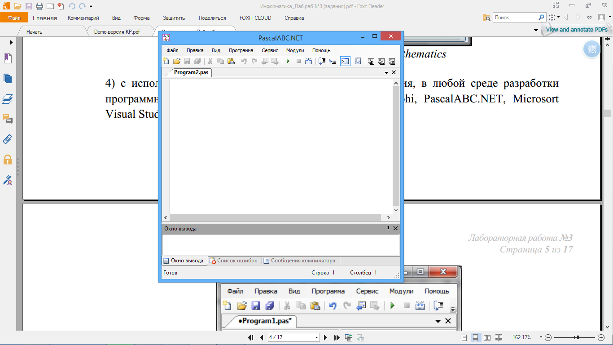Select continuous page view mode
The image size is (613, 345).
476,337
